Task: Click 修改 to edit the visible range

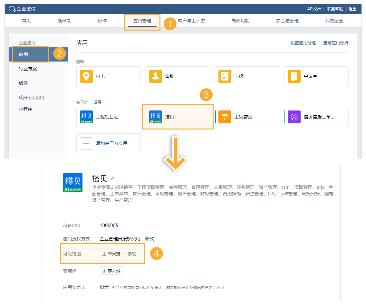Action: point(131,254)
